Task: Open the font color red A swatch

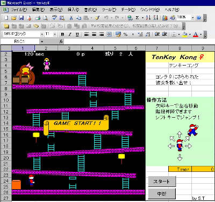Action: click(196, 34)
